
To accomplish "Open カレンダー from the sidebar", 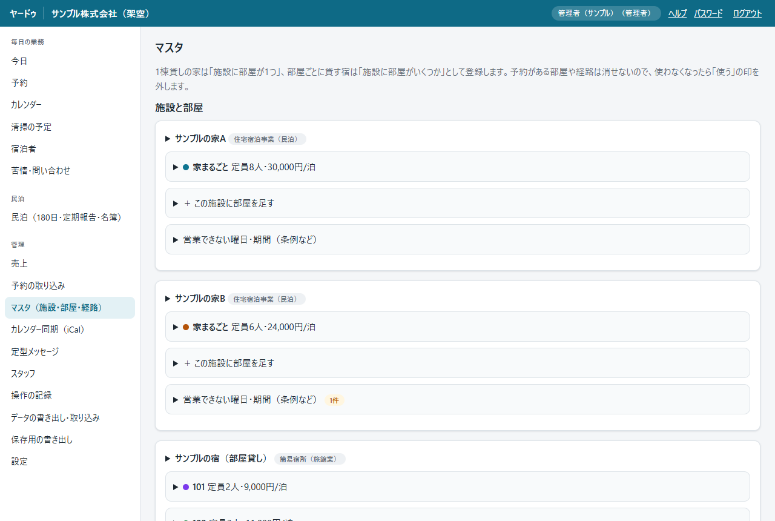I will pyautogui.click(x=70, y=105).
